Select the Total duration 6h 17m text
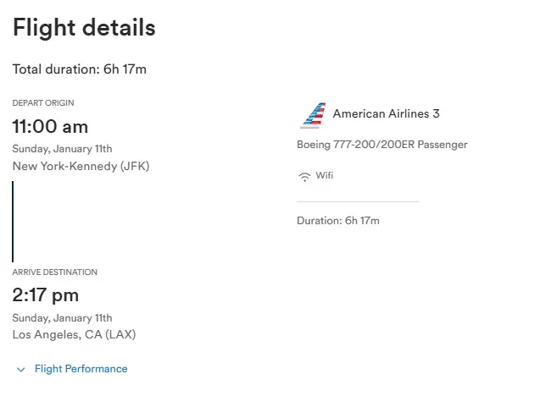 (x=79, y=69)
